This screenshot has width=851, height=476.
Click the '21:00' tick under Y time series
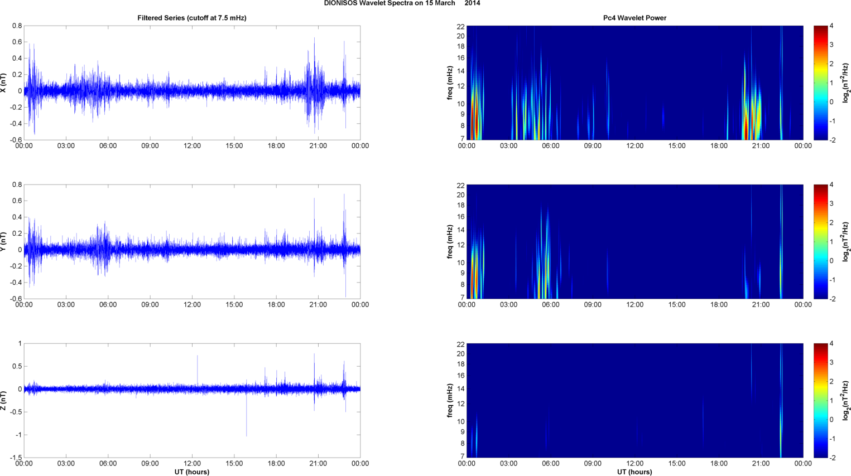tap(318, 305)
